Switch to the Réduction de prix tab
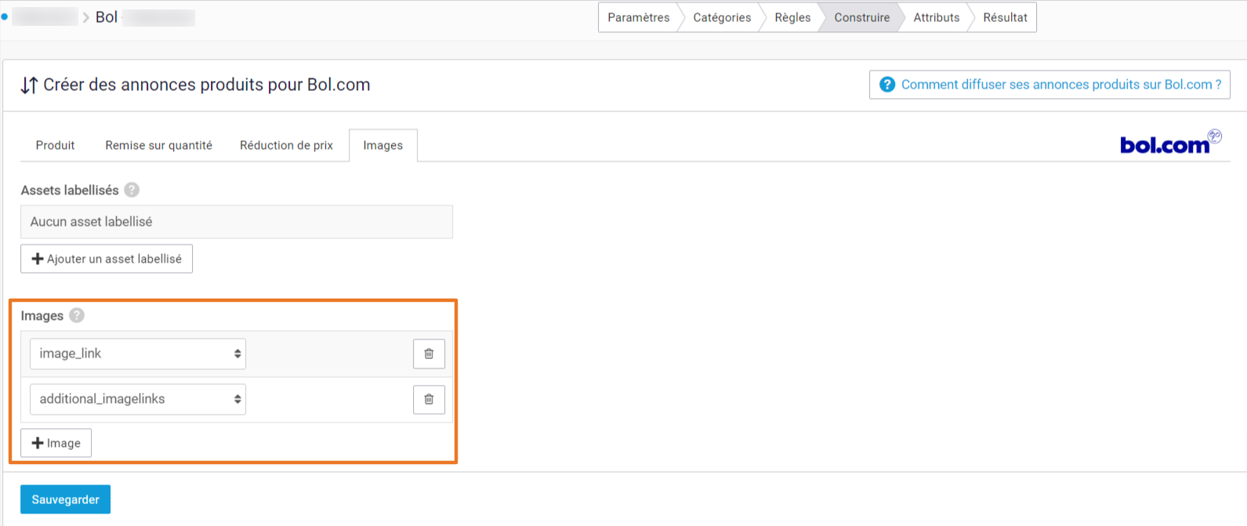1247x526 pixels. 286,145
